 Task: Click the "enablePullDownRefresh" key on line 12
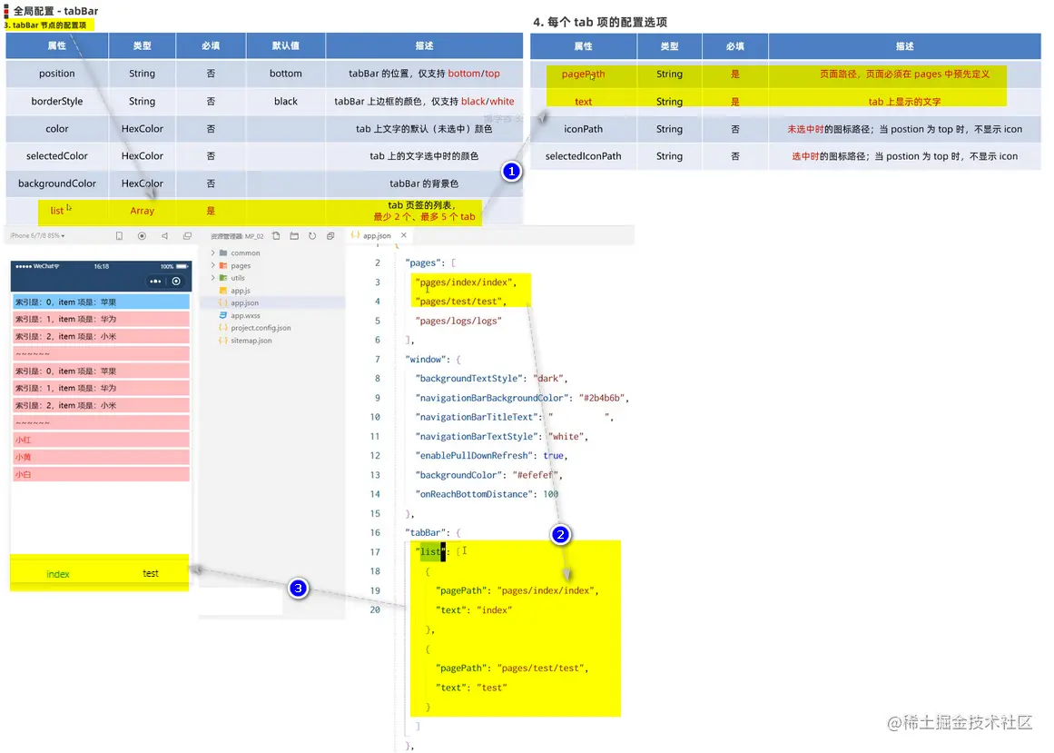click(475, 456)
